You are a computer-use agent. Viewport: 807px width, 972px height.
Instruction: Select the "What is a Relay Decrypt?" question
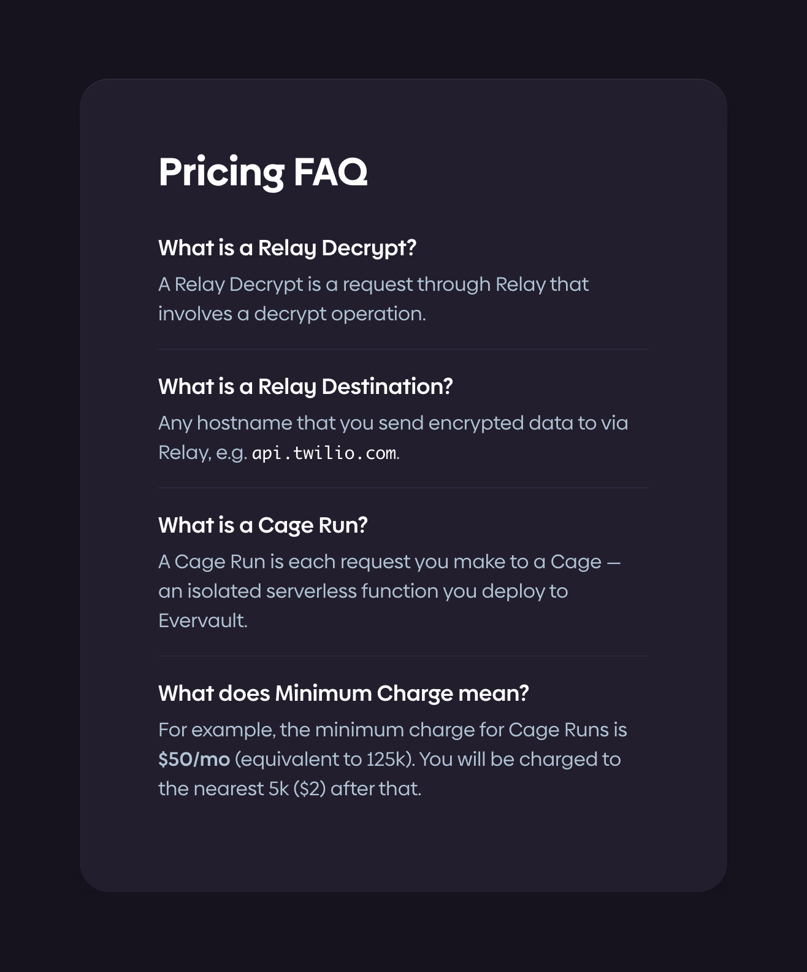[287, 248]
